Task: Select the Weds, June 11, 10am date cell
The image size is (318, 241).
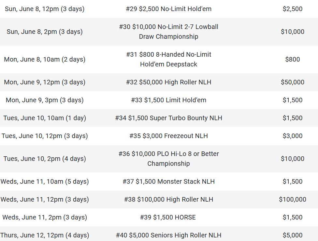Action: (45, 181)
